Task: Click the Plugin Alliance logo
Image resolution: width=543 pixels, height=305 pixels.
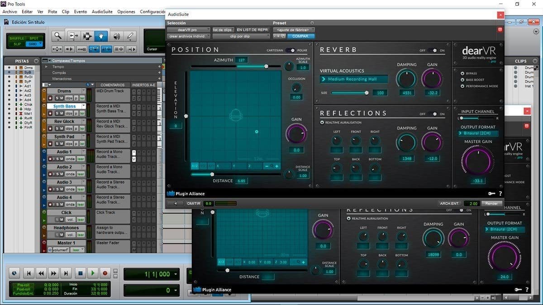Action: pyautogui.click(x=186, y=194)
